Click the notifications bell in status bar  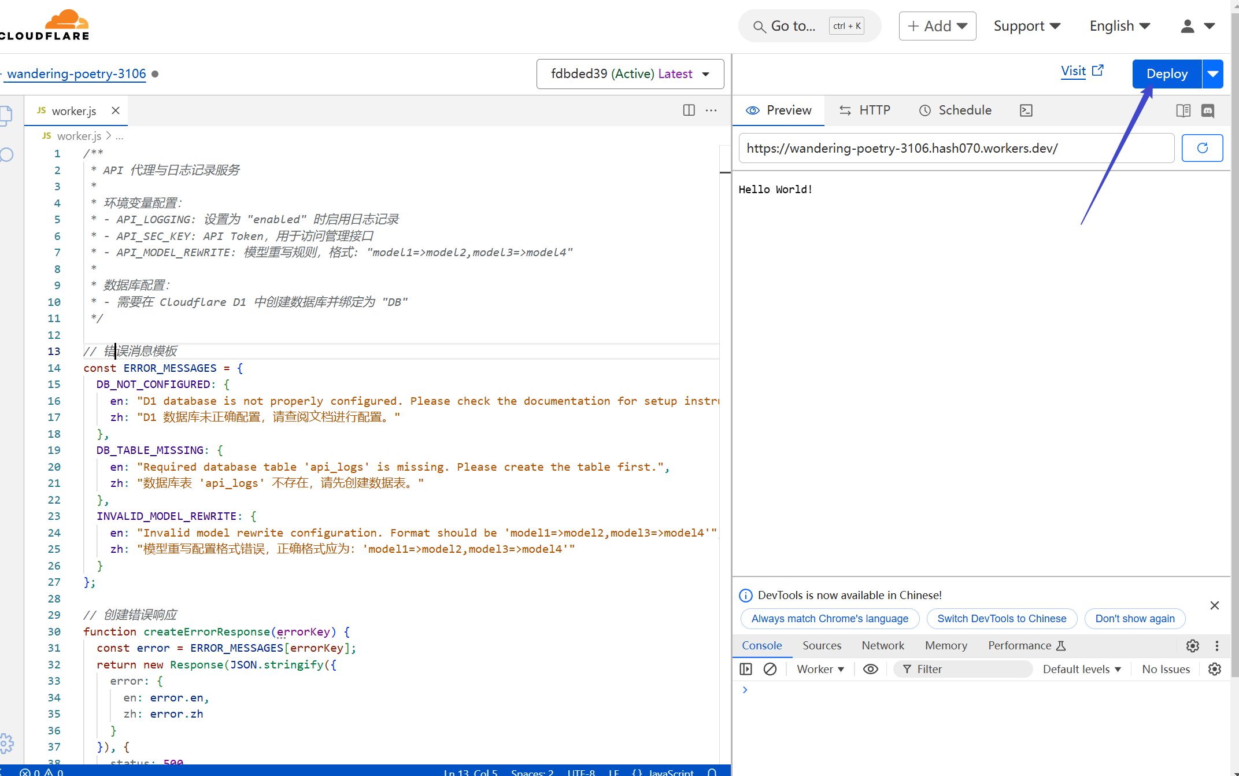point(712,772)
